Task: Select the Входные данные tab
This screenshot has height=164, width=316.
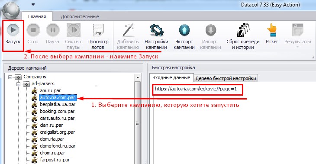Action: [171, 77]
